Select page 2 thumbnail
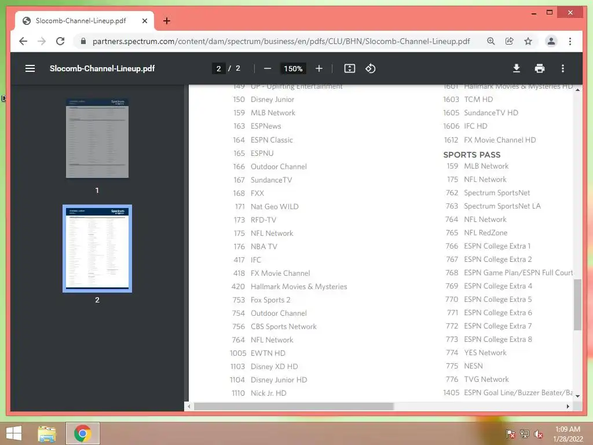The height and width of the screenshot is (445, 593). [97, 249]
